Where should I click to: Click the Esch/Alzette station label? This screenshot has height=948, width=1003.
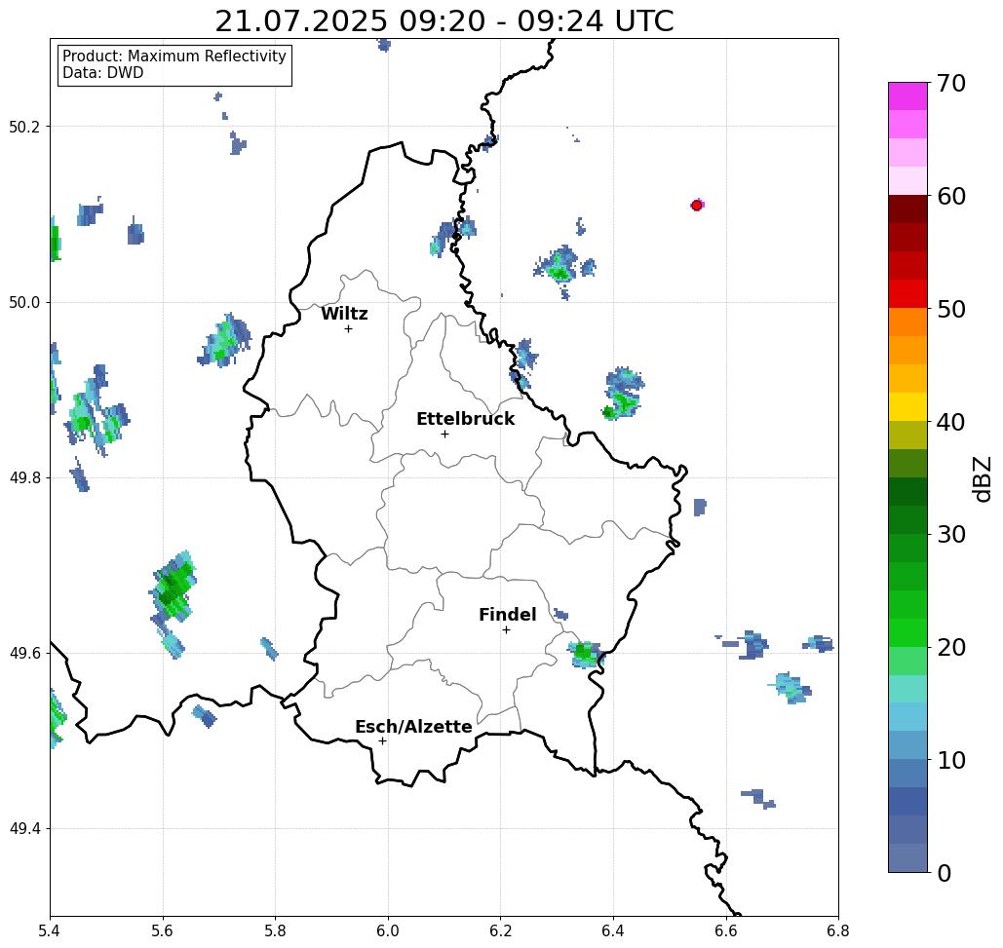pos(413,727)
